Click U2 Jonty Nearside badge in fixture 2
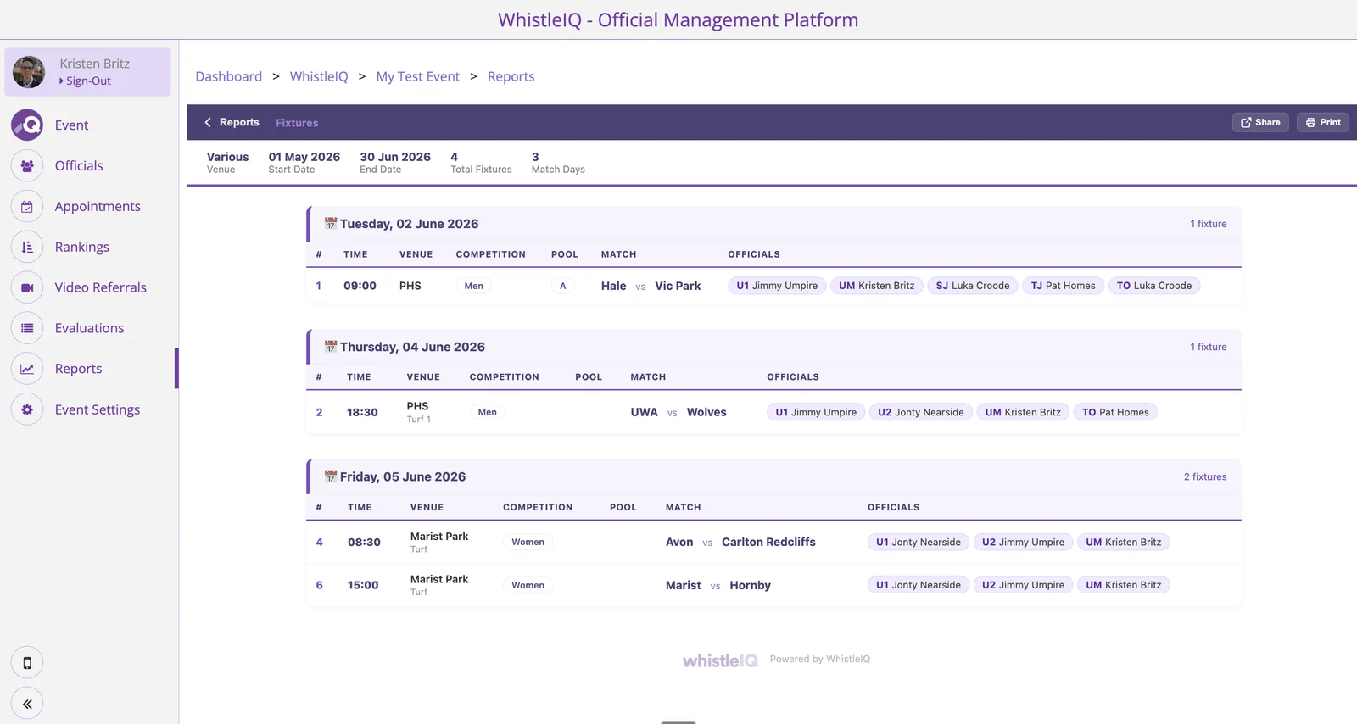1357x724 pixels. [921, 412]
